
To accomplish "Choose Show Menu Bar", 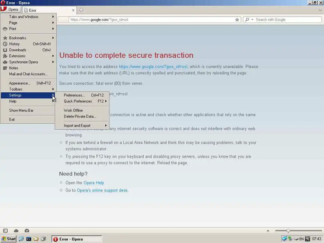I will click(28, 110).
